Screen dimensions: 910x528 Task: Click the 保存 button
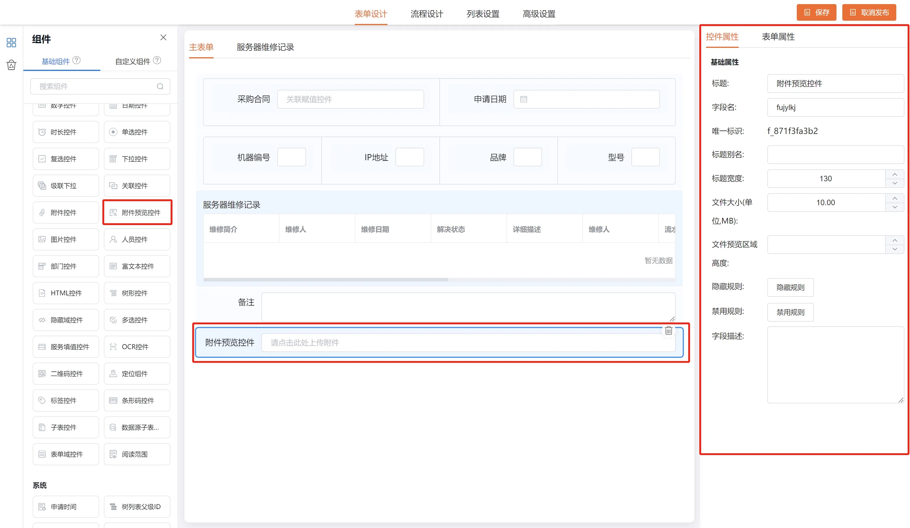[816, 13]
